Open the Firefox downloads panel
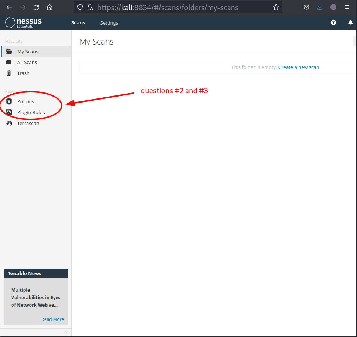 coord(320,7)
